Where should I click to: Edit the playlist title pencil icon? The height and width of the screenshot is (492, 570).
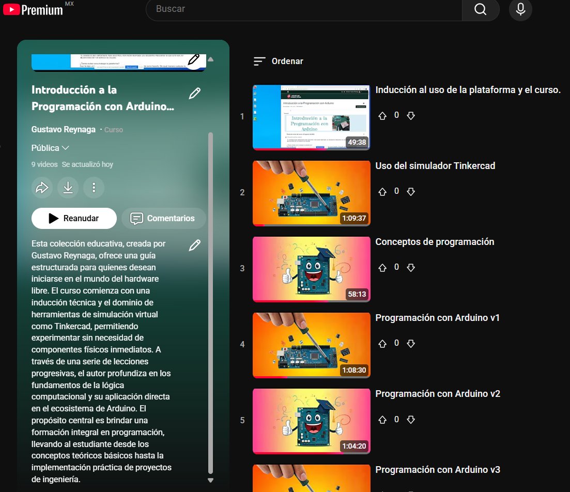tap(195, 94)
